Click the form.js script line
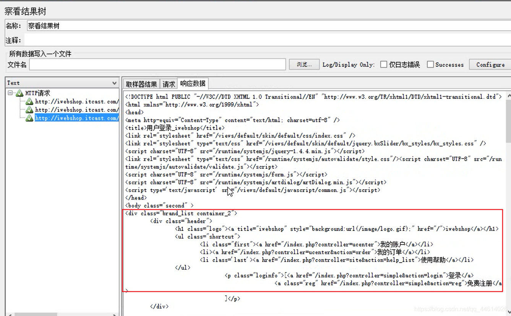Viewport: 511px width, 316px height. (226, 174)
